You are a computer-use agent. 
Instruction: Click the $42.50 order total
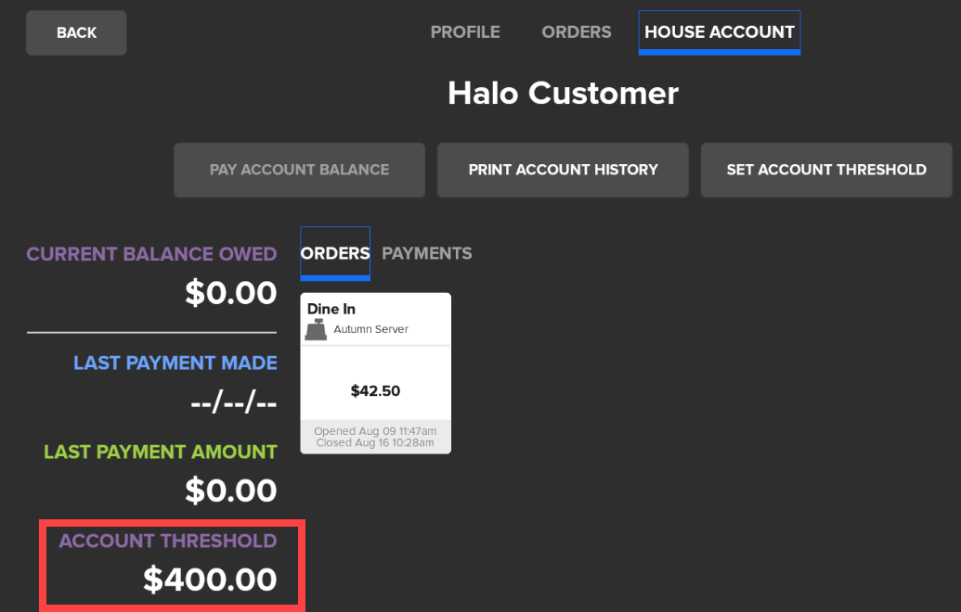375,391
